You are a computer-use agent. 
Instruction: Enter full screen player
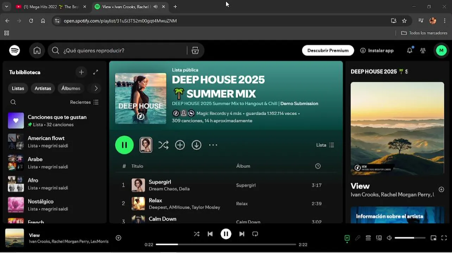(x=444, y=238)
